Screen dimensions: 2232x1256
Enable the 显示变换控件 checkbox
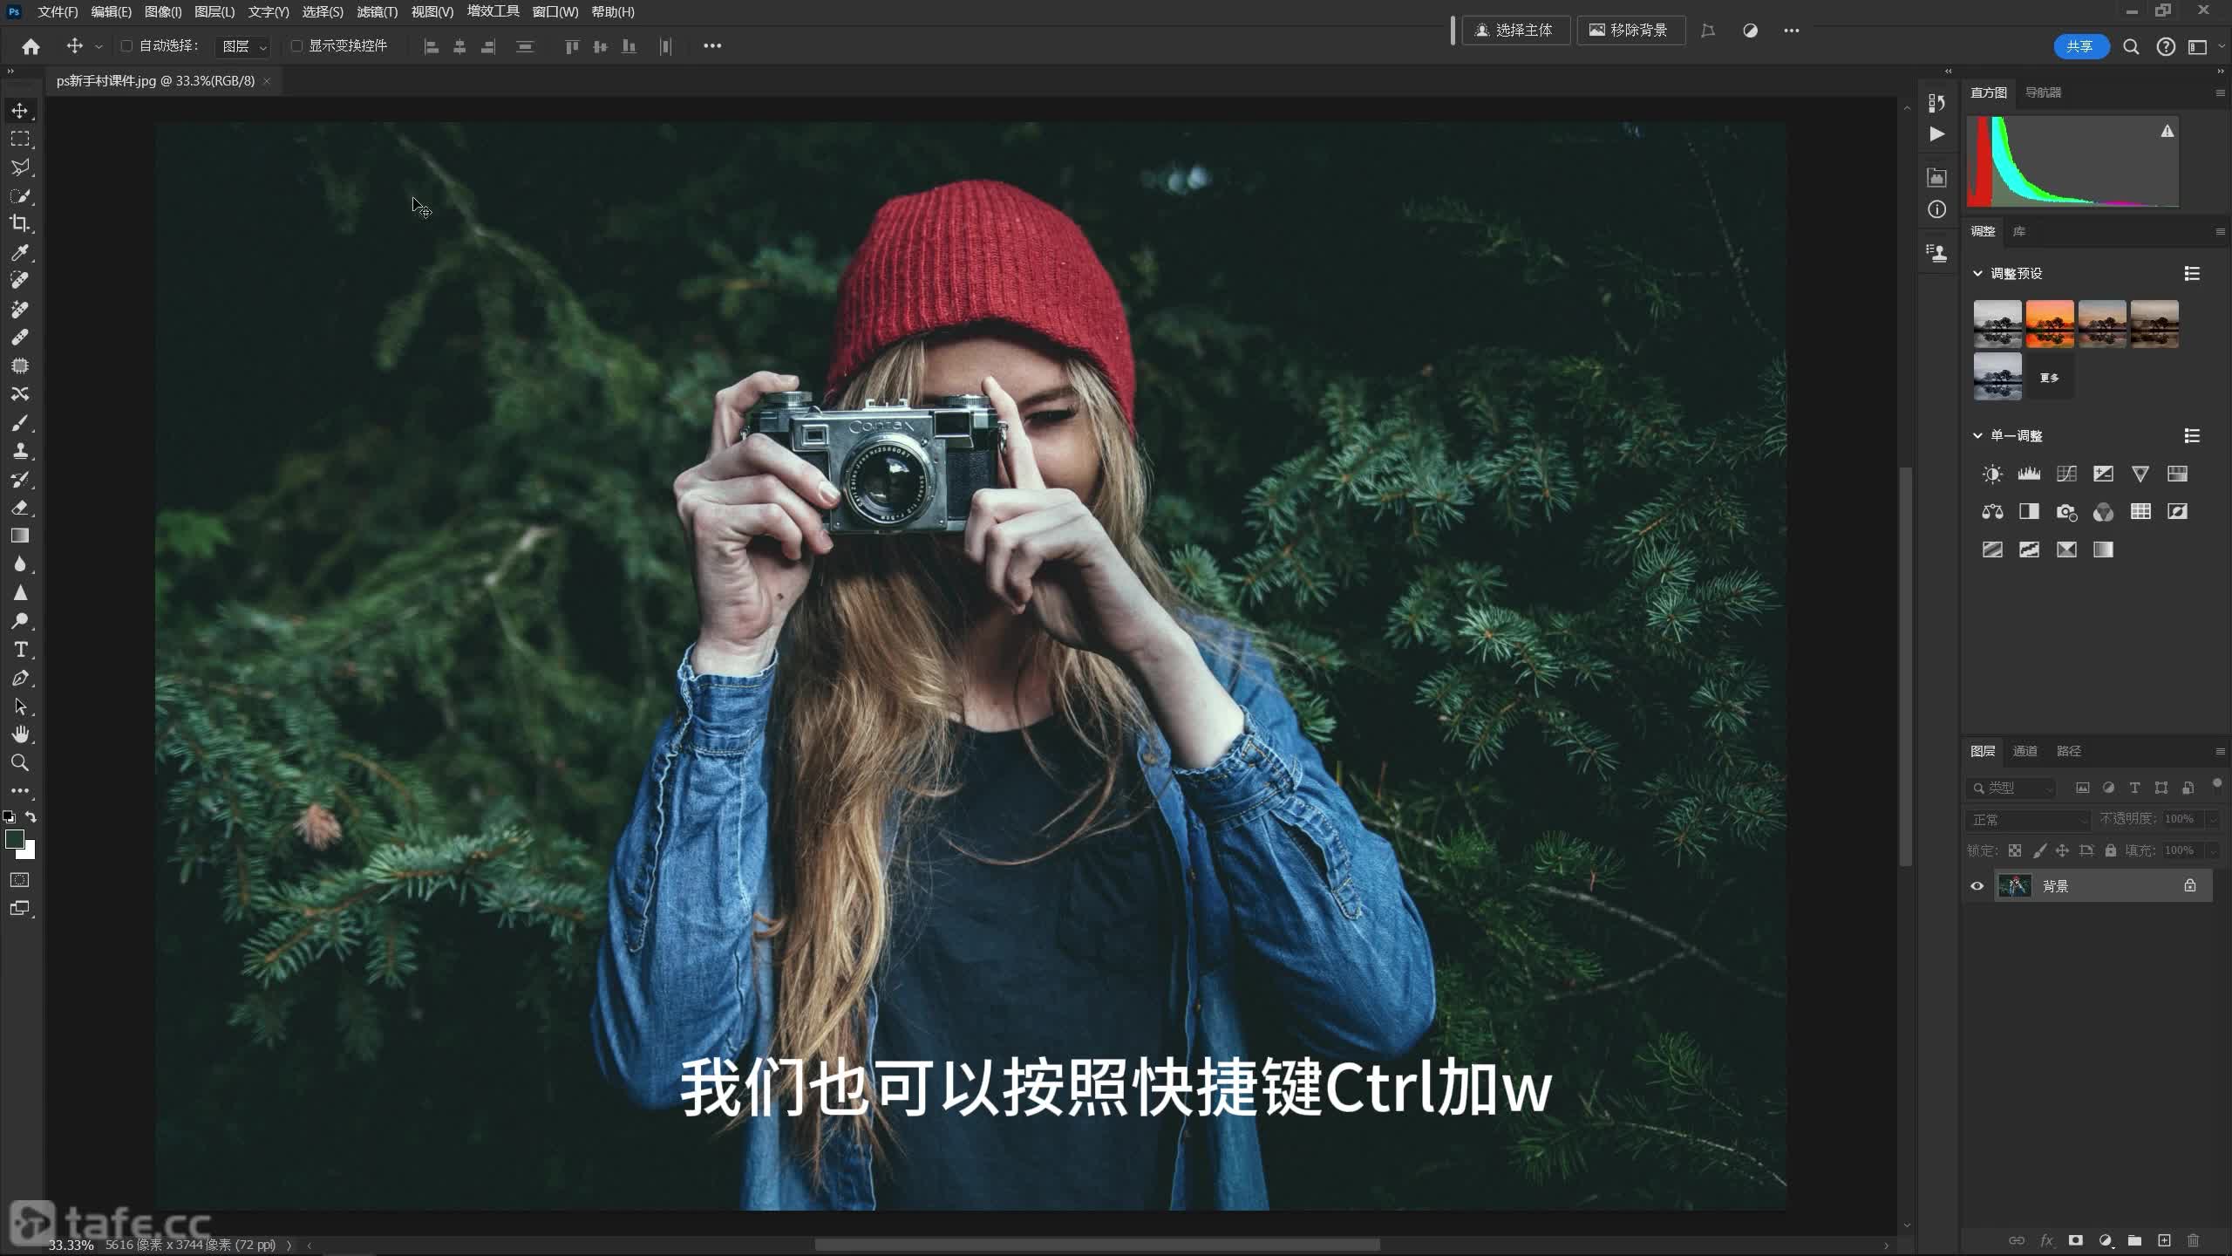click(x=296, y=45)
